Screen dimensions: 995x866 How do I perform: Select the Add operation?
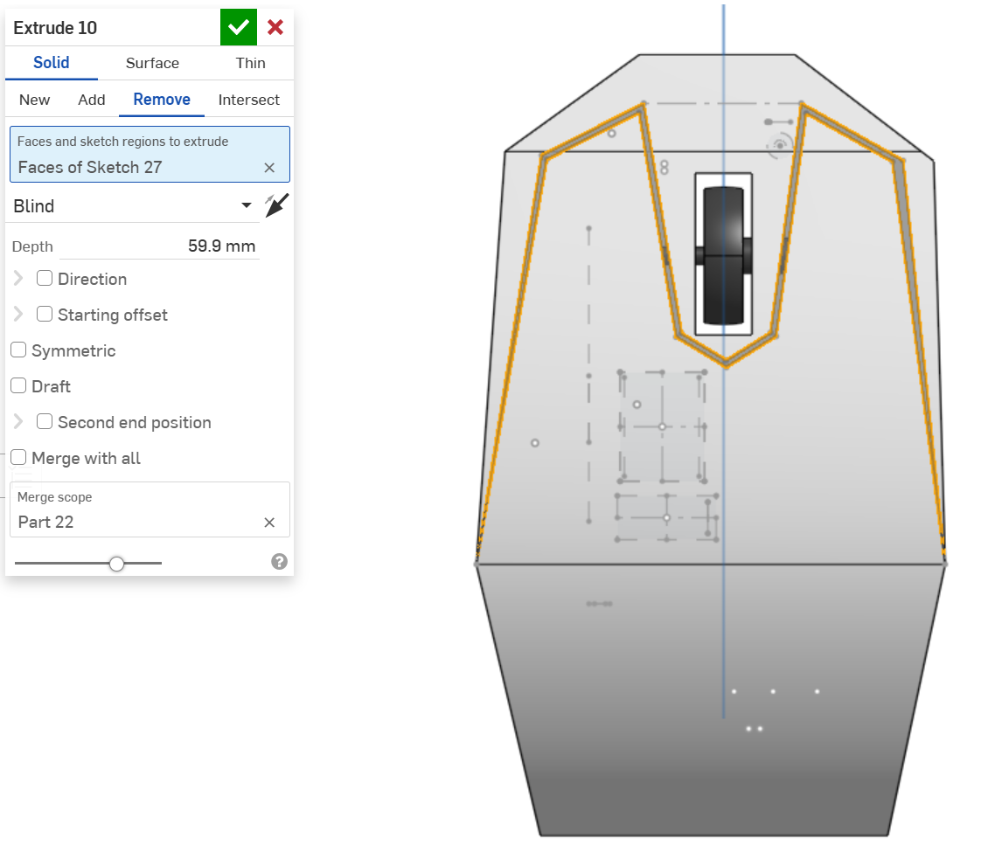pos(92,100)
